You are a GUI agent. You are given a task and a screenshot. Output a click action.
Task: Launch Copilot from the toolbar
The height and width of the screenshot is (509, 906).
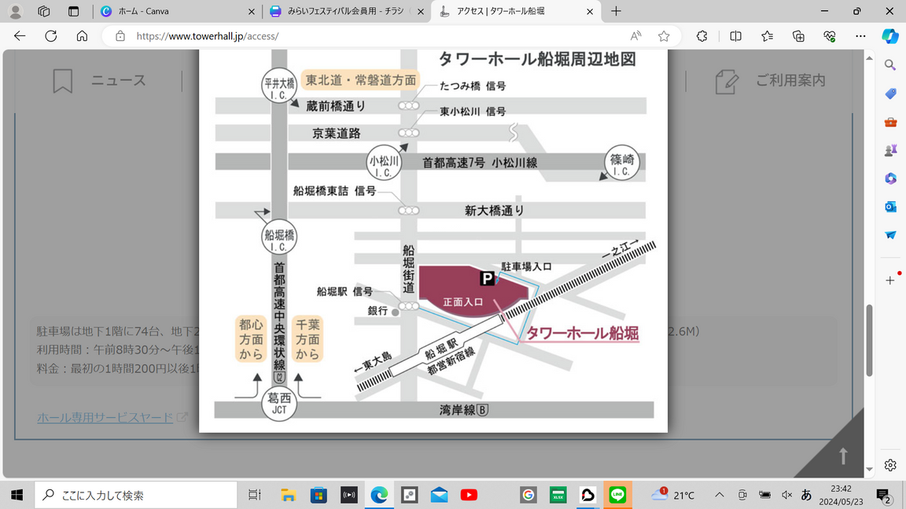coord(889,36)
